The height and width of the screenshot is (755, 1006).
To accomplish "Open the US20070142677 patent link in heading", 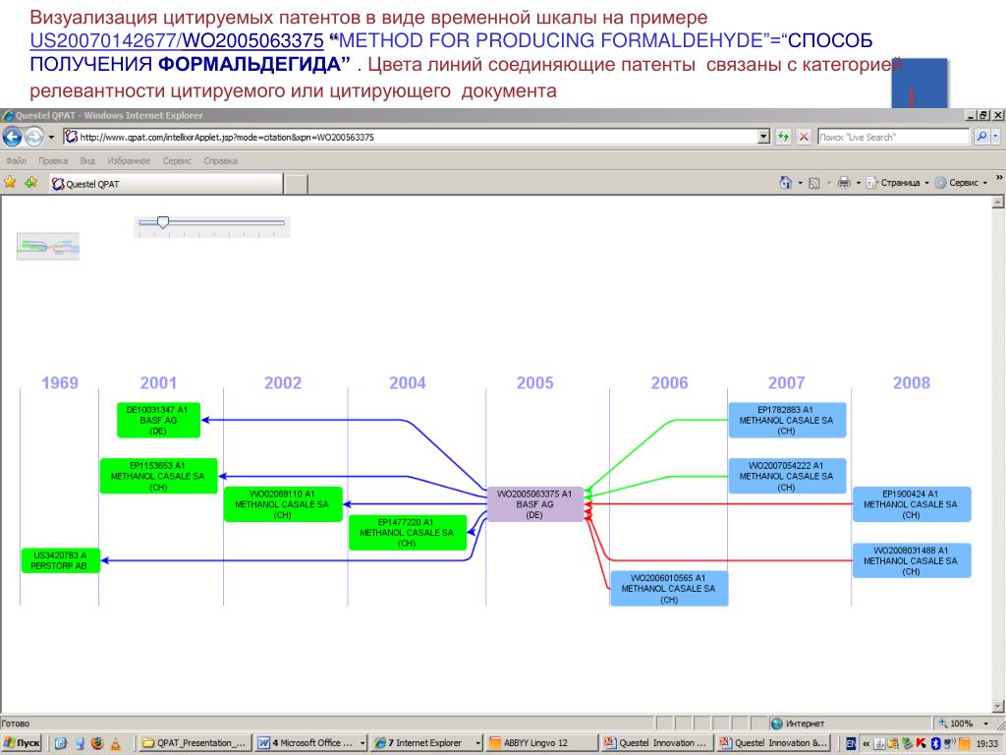I will click(x=103, y=40).
